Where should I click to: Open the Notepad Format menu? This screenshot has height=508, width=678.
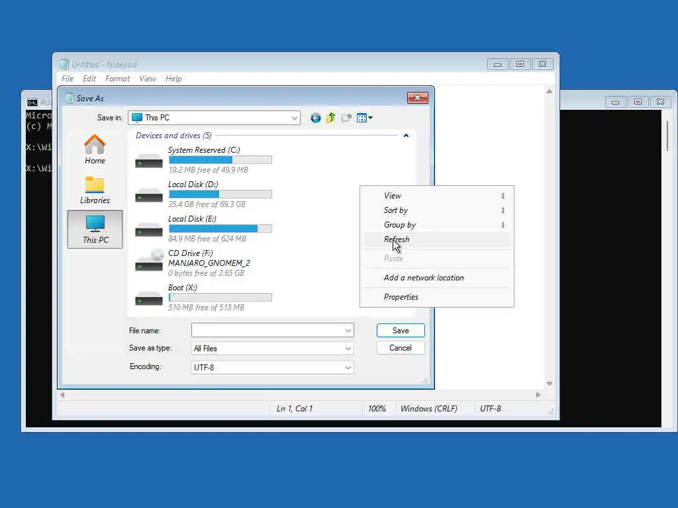(x=117, y=79)
